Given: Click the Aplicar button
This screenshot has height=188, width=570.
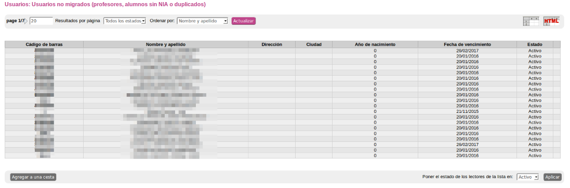Looking at the screenshot, I should tap(552, 177).
